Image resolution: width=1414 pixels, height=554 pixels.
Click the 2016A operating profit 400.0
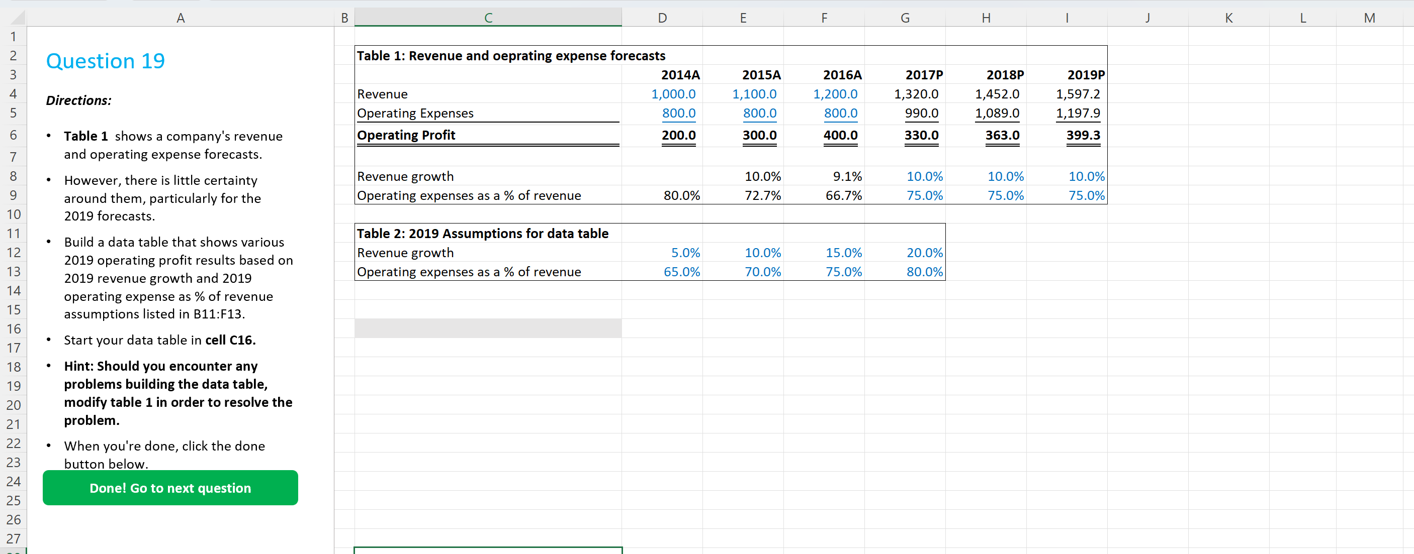pos(840,135)
